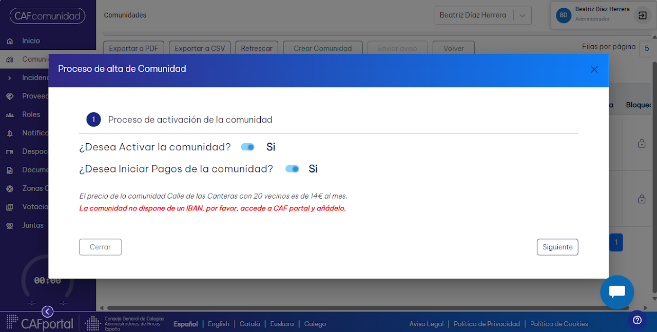
Task: Open the Filas por página selector
Action: pyautogui.click(x=646, y=49)
